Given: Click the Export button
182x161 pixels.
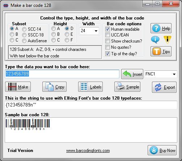Looking at the screenshot, I should (x=164, y=87).
